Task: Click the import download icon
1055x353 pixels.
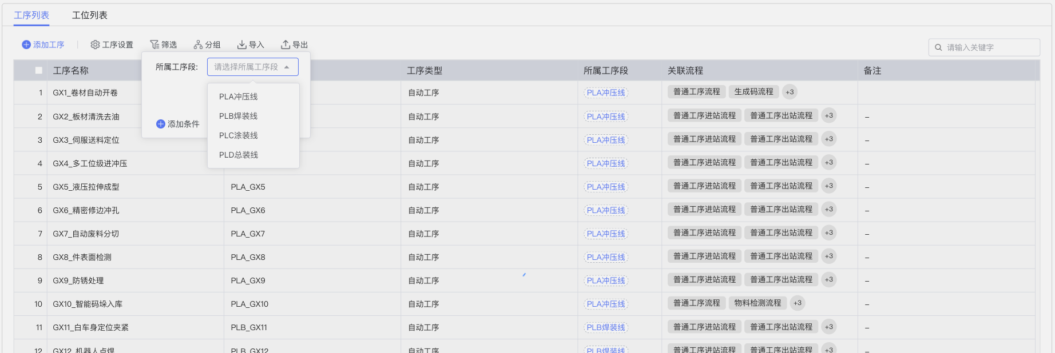Action: pos(242,45)
